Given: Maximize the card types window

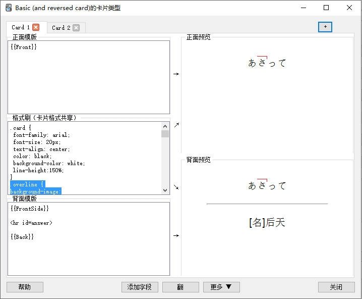Looking at the screenshot, I should pyautogui.click(x=326, y=8).
